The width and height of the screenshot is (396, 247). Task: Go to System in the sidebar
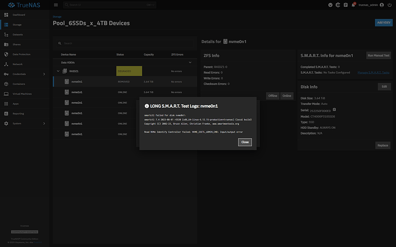(25, 124)
